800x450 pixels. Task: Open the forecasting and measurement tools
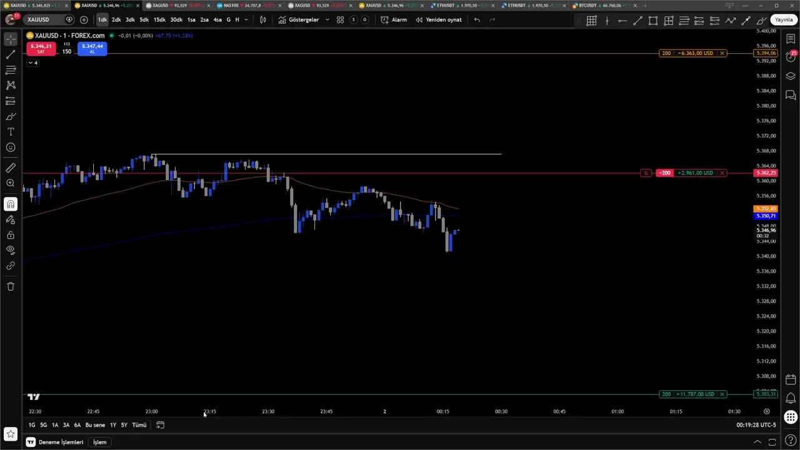point(11,101)
